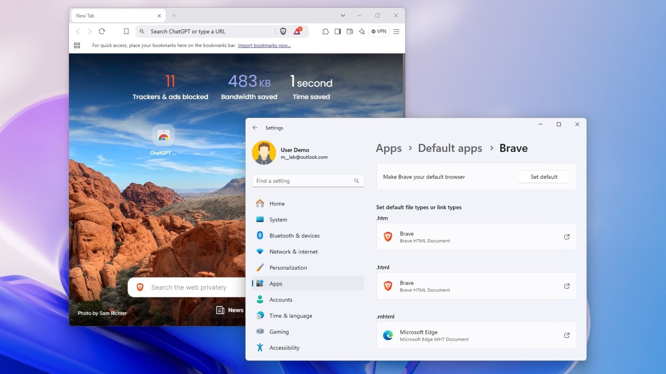The width and height of the screenshot is (666, 374).
Task: Click the Photo by Sam Richter credit
Action: click(x=102, y=313)
